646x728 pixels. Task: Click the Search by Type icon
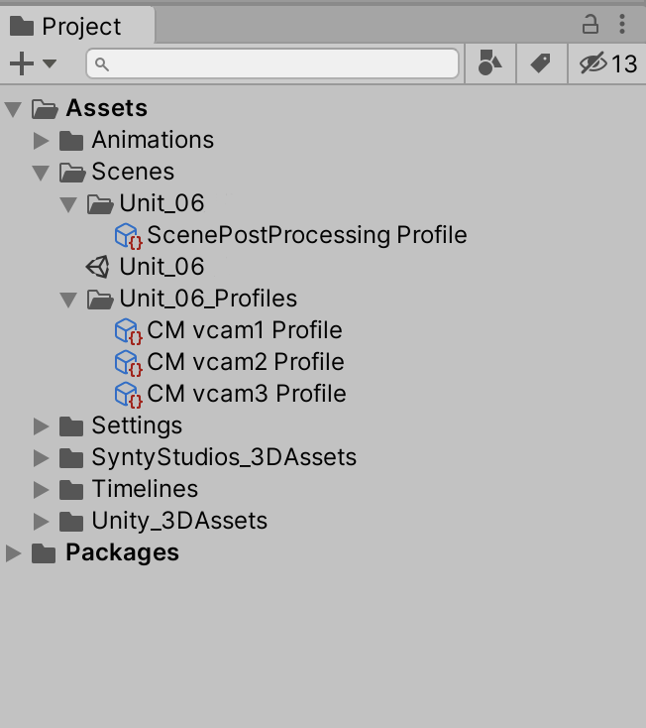click(x=489, y=63)
